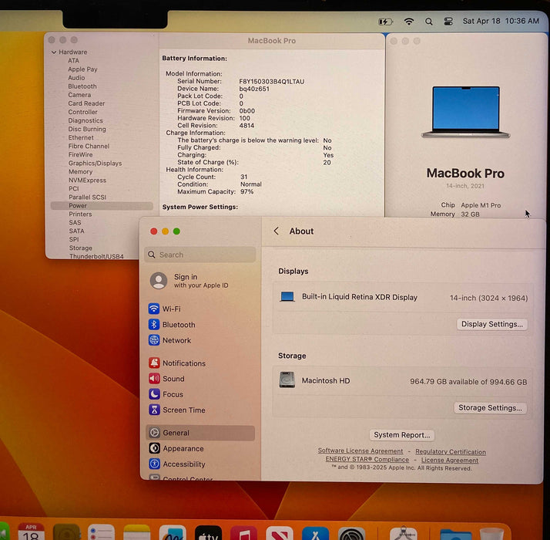
Task: Click the date and time in menu bar
Action: (x=501, y=21)
